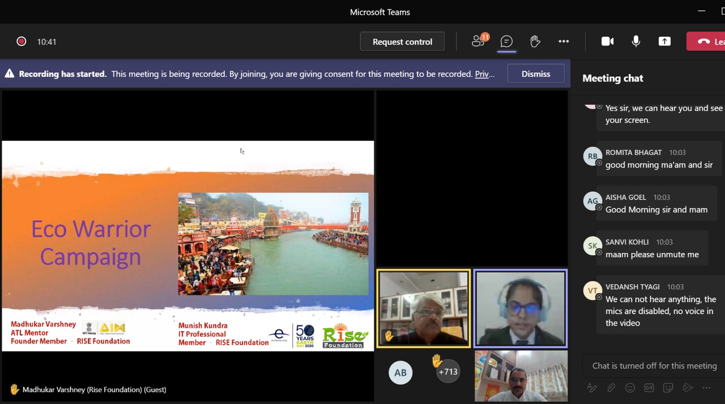Open the Privacy link in recording banner
Screen dimensions: 725x404
[x=484, y=74]
